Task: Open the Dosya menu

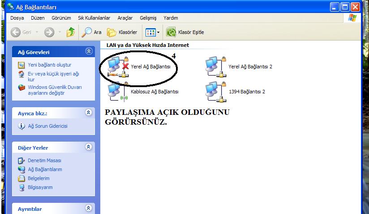Action: point(17,18)
